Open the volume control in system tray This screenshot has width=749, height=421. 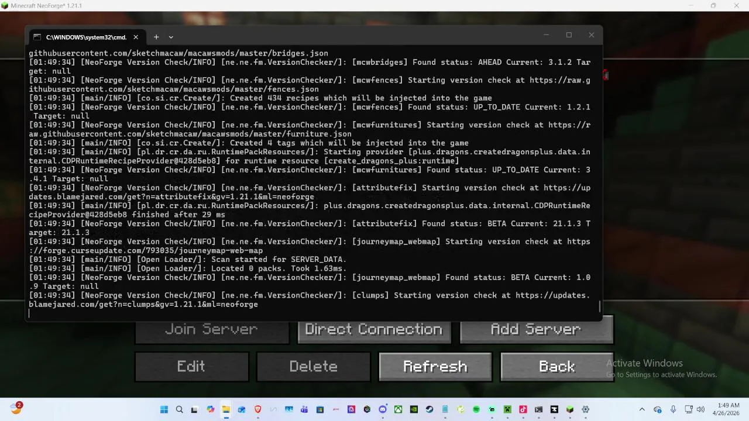pos(700,409)
